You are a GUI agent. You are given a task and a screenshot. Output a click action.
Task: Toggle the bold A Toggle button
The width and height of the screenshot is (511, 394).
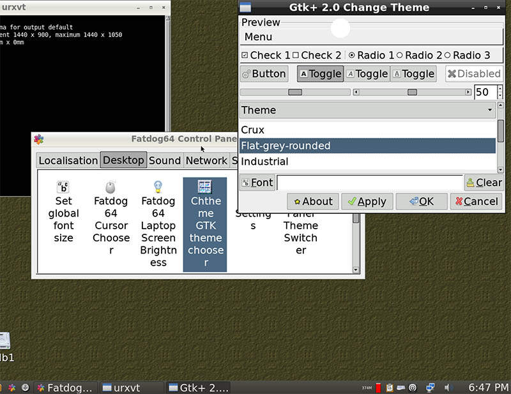321,74
